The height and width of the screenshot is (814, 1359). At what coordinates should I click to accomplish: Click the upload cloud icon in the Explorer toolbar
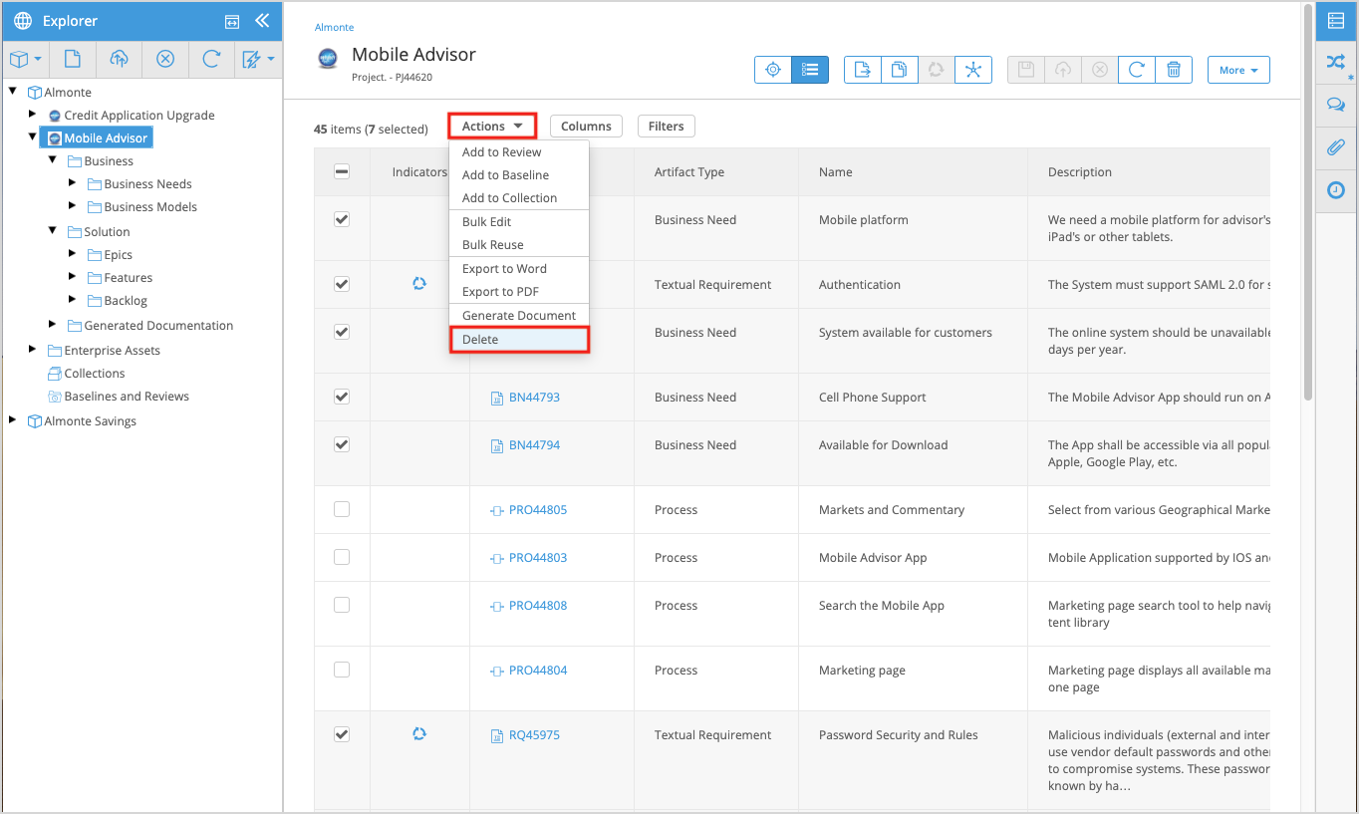(x=119, y=59)
